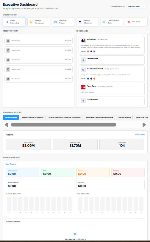Click the BuildRunKit description paragraph
The height and width of the screenshot is (242, 150).
[111, 46]
